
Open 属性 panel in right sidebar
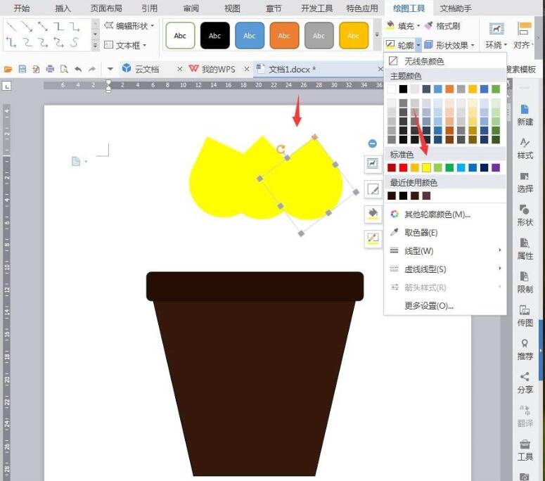tap(525, 249)
